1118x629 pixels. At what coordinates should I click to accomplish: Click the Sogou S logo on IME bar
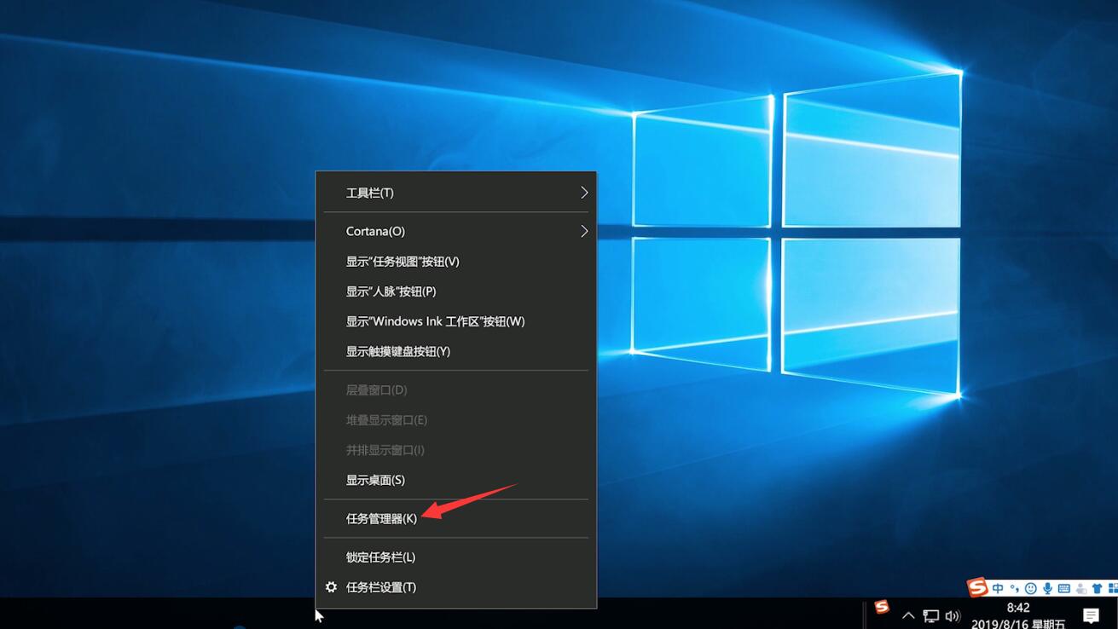pyautogui.click(x=977, y=587)
